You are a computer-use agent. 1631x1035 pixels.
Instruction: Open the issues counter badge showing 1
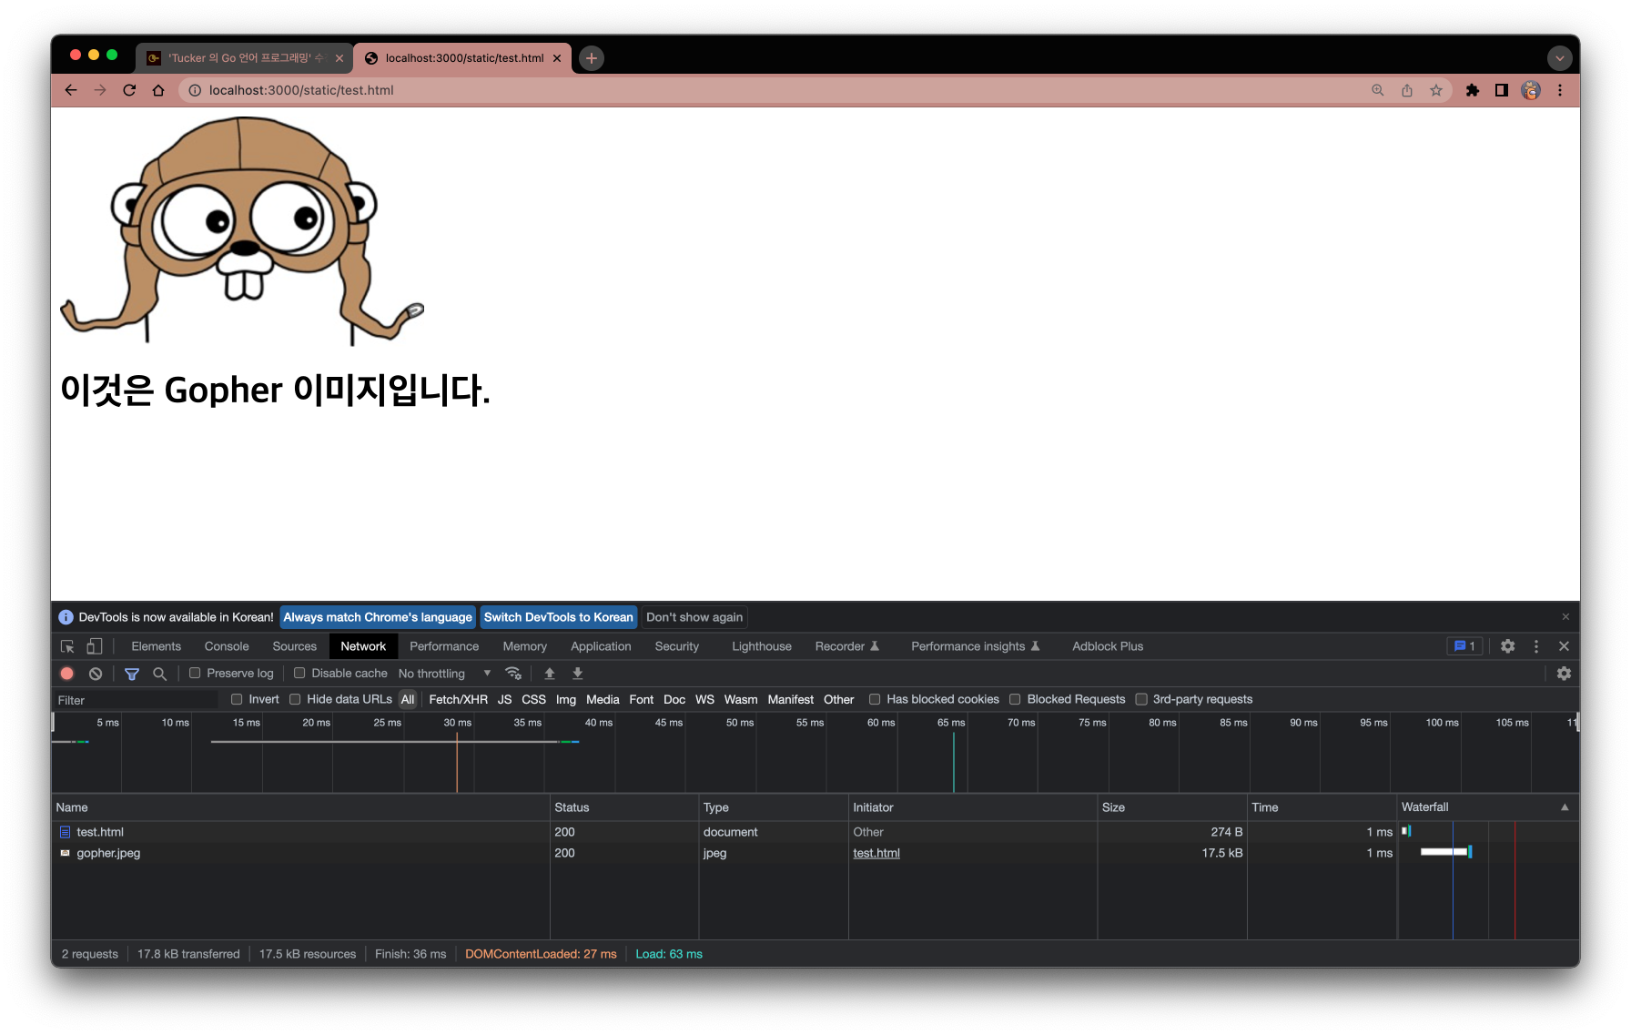point(1465,646)
